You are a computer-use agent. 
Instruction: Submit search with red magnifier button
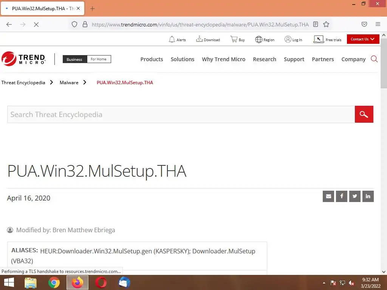click(x=364, y=114)
